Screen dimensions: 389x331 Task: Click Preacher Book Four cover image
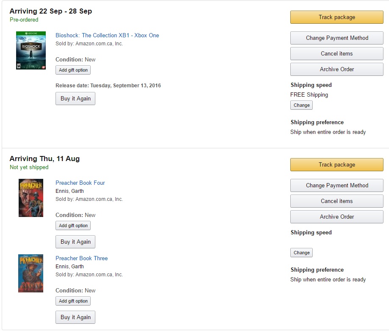coord(31,198)
